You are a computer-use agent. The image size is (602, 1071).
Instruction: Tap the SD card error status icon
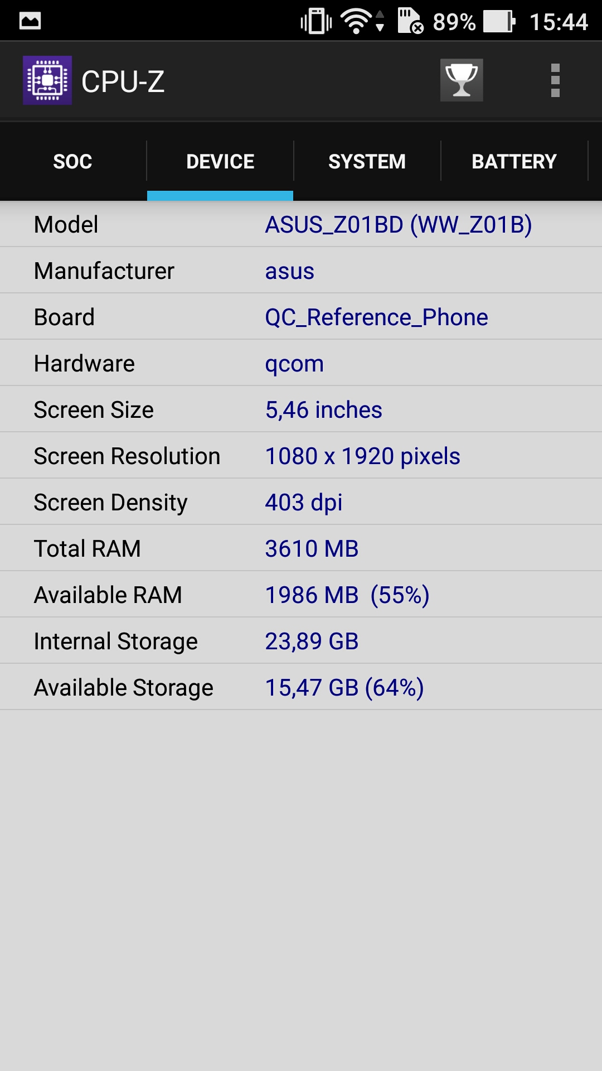(411, 21)
